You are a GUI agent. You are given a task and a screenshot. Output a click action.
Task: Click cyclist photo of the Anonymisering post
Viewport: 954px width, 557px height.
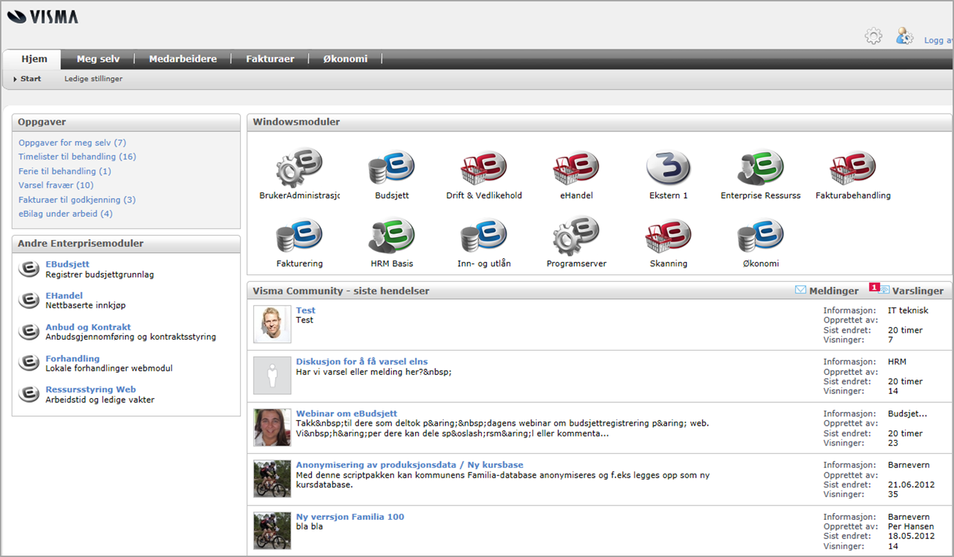272,479
